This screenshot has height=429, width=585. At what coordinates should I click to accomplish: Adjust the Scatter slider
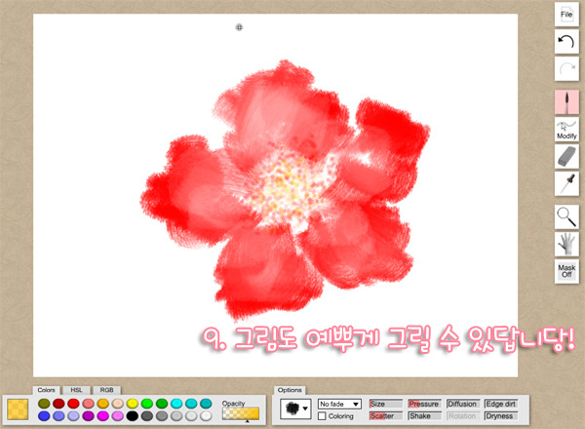386,416
